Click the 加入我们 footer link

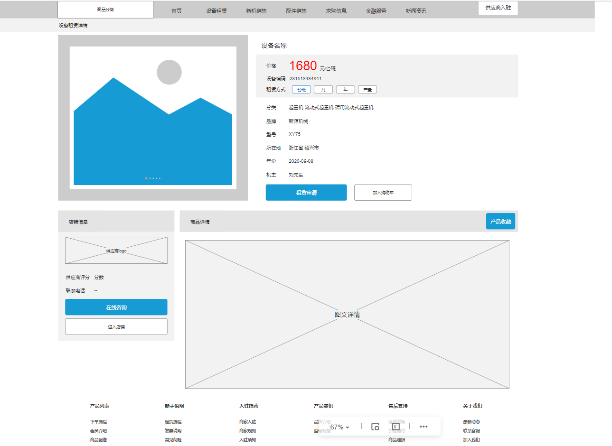(471, 440)
